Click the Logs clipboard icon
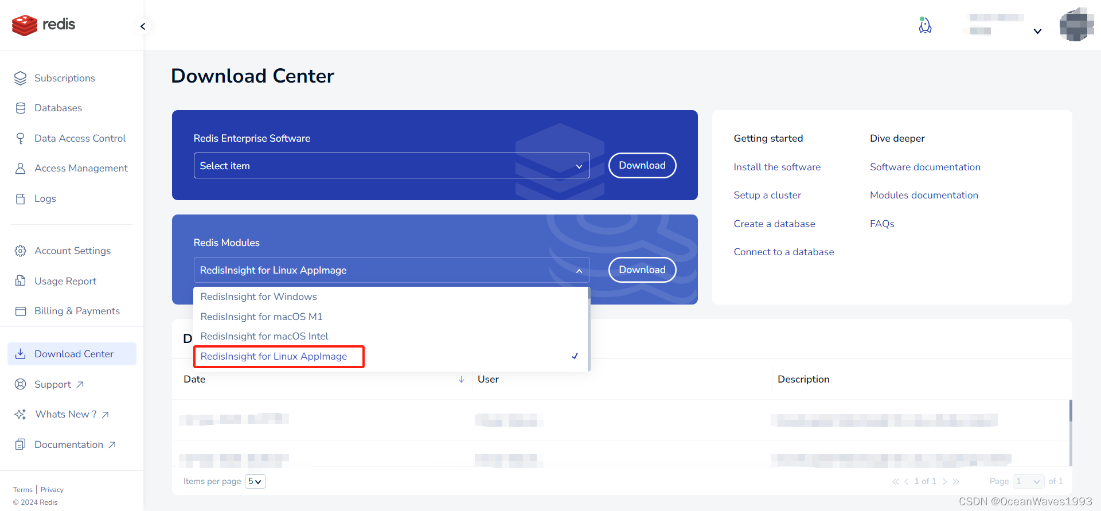 21,198
